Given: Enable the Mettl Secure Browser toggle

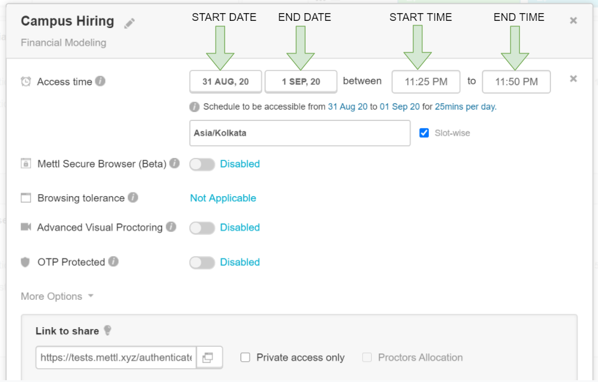Looking at the screenshot, I should (x=202, y=164).
